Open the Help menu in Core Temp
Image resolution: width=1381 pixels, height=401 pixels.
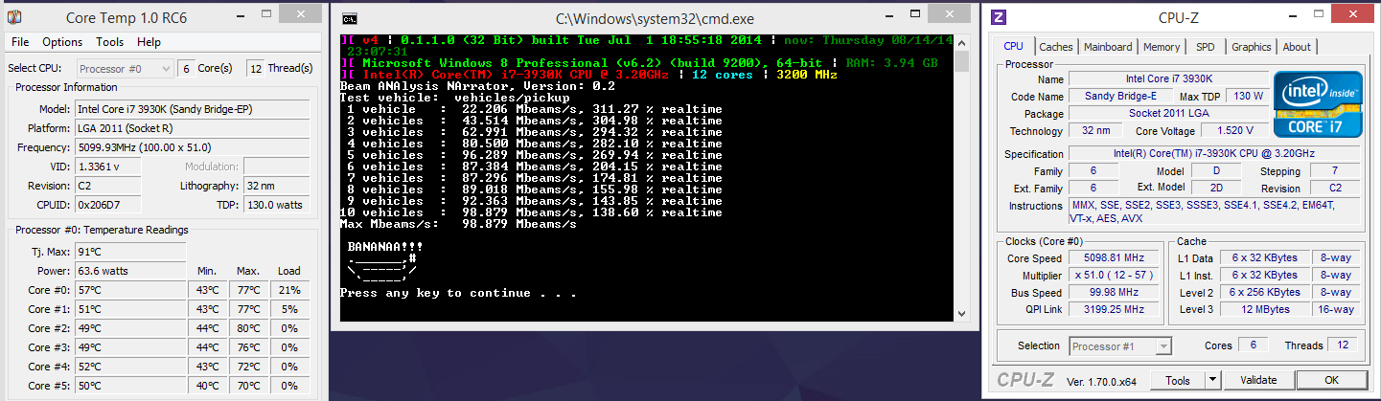coord(149,42)
